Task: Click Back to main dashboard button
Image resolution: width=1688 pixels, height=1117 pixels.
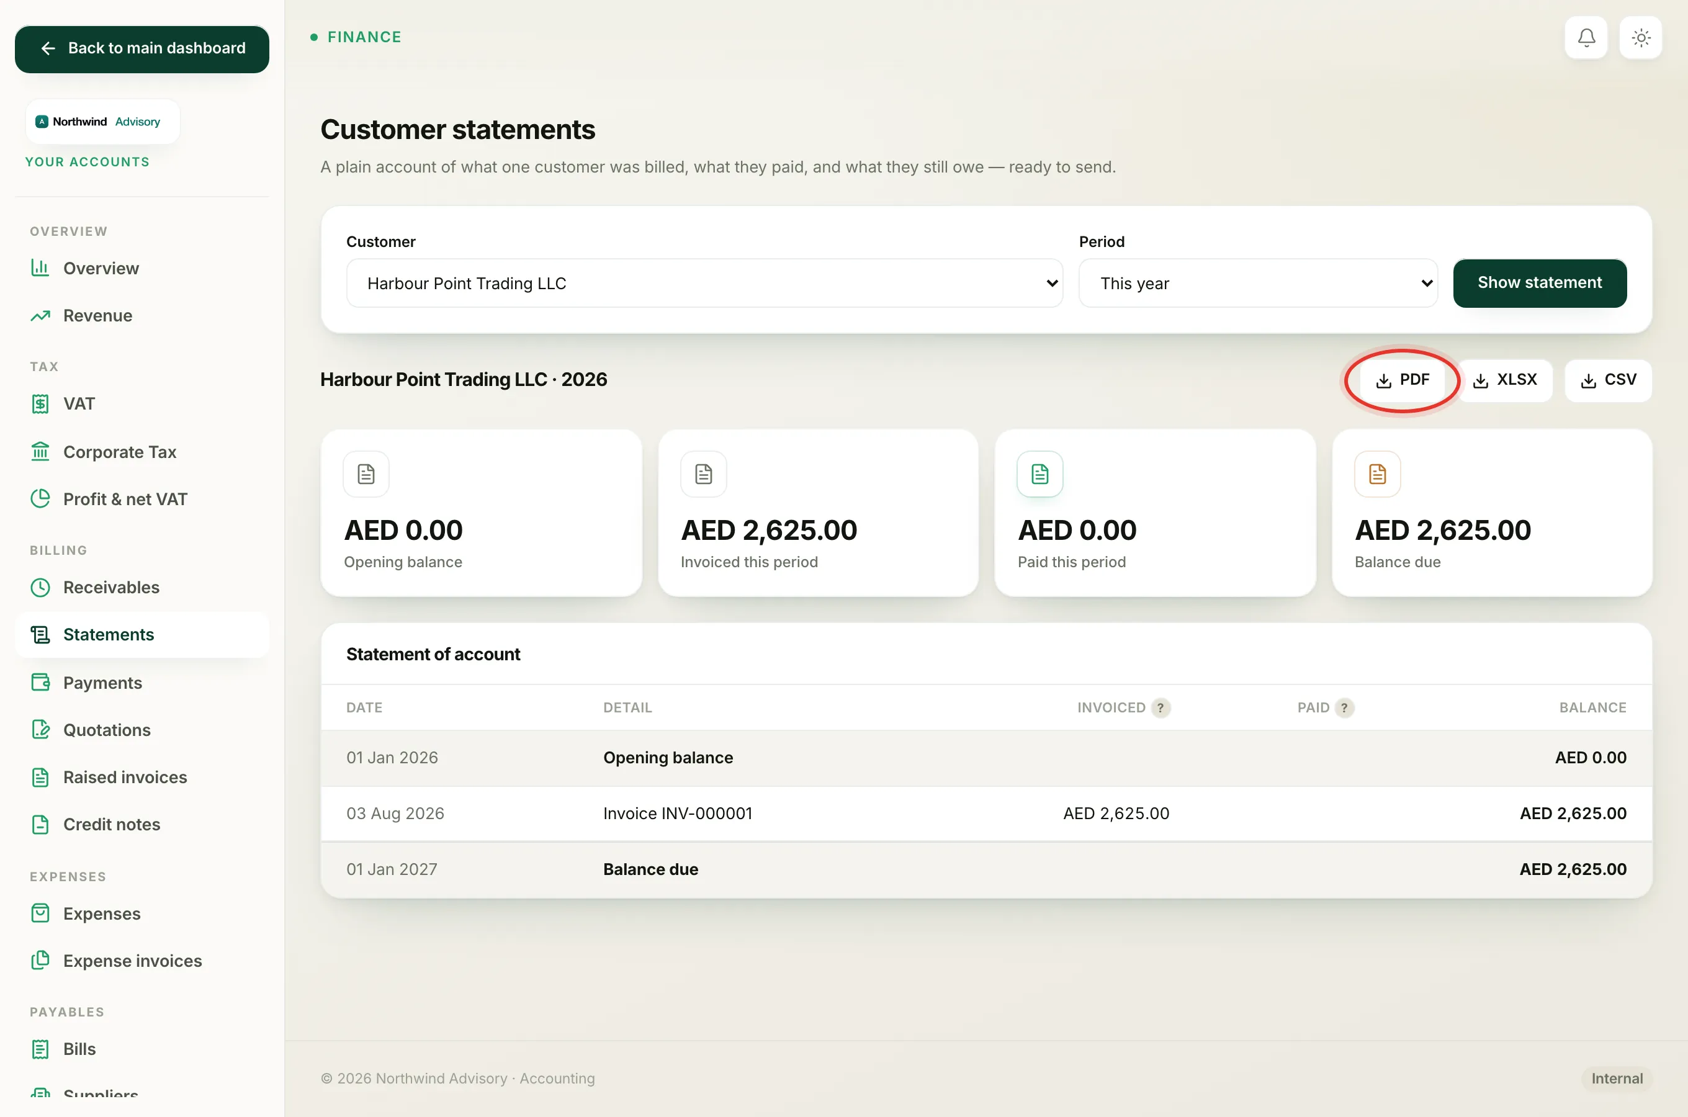Action: pyautogui.click(x=141, y=48)
